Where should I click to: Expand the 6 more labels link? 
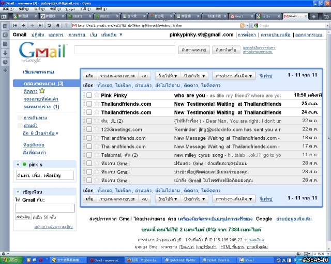(x=40, y=133)
